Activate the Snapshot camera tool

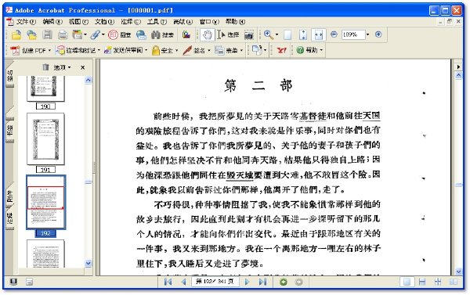tap(249, 35)
